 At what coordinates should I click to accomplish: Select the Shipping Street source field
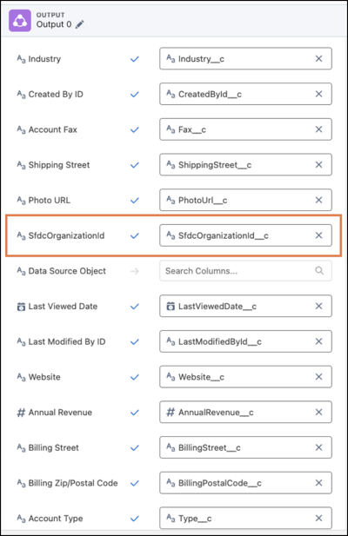coord(53,165)
